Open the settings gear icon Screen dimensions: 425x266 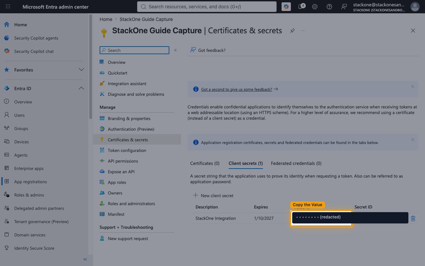coord(315,7)
